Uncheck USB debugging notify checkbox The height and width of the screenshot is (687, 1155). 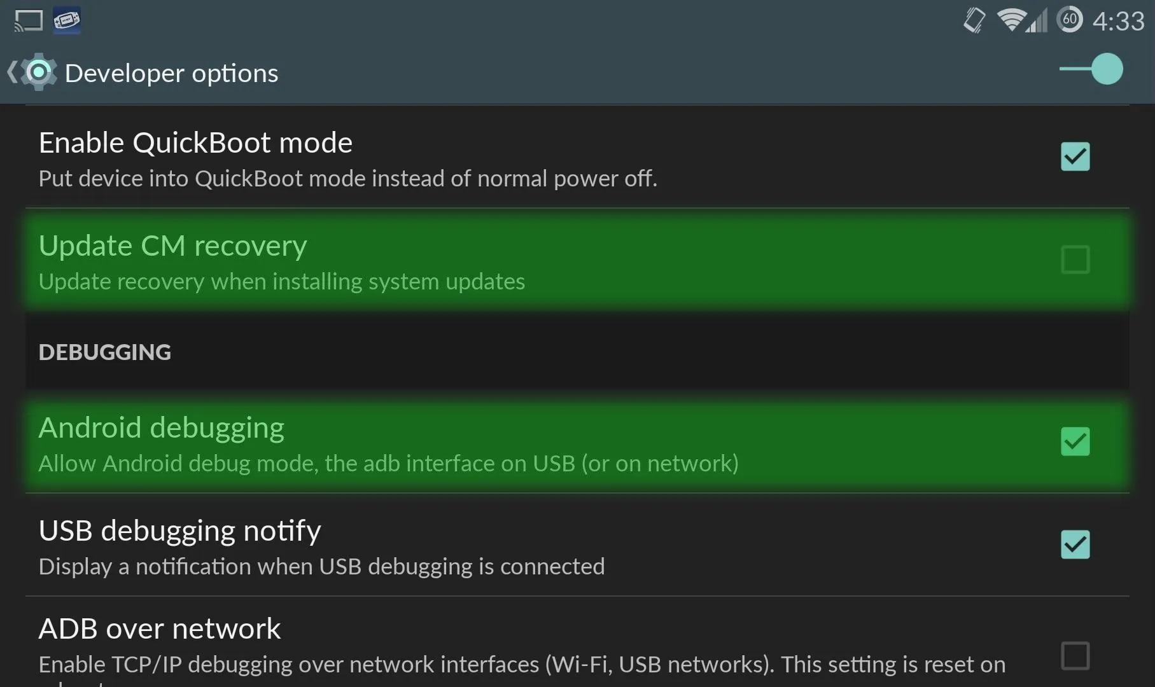click(1075, 545)
